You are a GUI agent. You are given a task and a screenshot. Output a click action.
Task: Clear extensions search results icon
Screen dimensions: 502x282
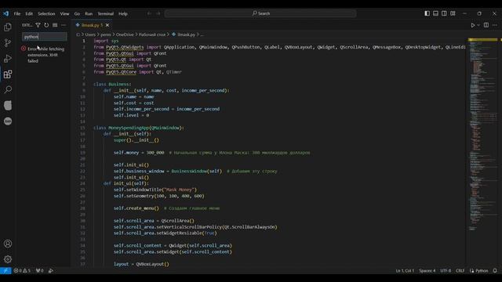click(55, 25)
